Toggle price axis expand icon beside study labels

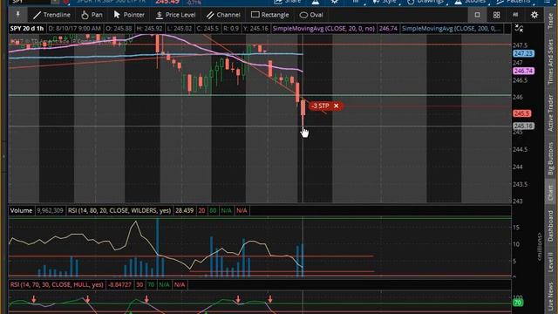point(520,29)
